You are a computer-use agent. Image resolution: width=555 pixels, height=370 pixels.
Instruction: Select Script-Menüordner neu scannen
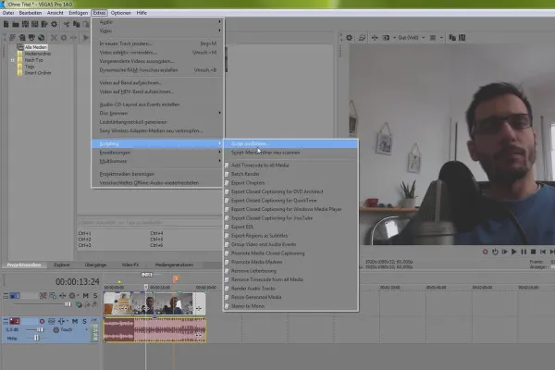(290, 153)
